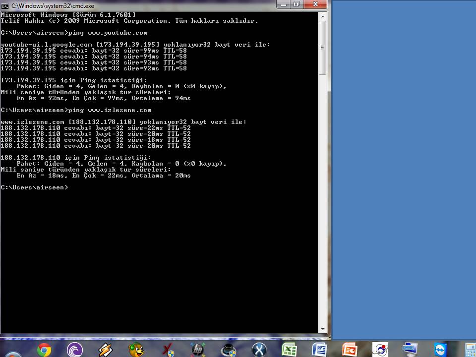Open Winamp from the taskbar

pos(105,350)
